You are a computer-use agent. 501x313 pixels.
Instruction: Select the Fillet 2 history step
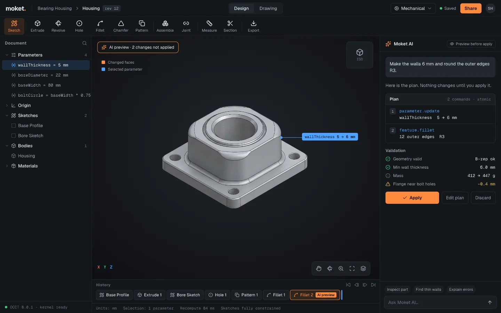315,295
